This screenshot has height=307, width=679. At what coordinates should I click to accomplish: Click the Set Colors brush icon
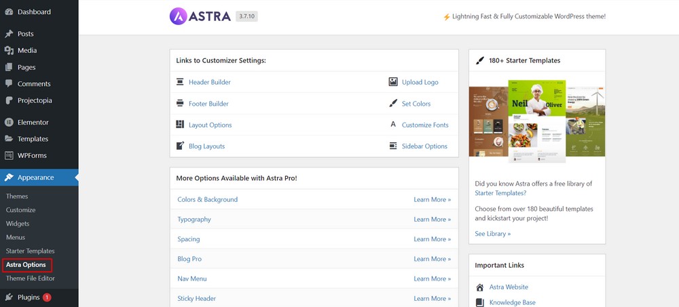pos(393,103)
